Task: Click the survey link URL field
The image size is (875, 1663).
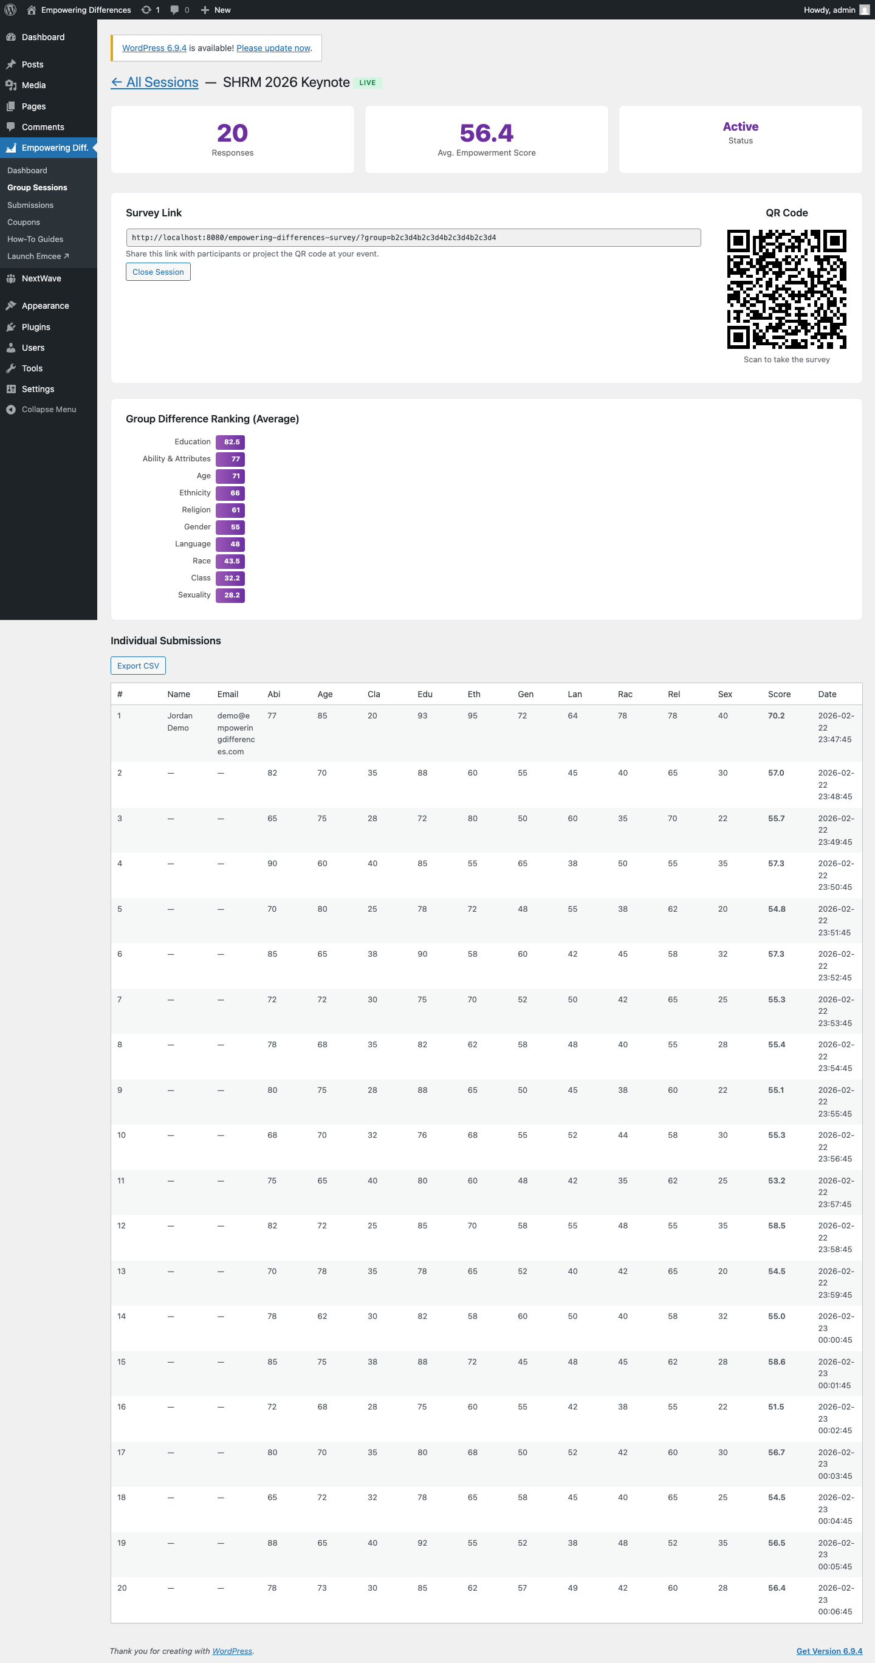Action: [x=413, y=238]
